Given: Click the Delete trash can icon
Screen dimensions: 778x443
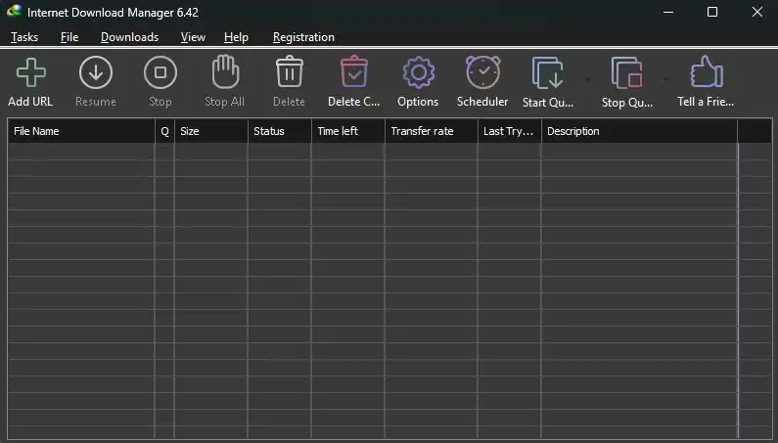Looking at the screenshot, I should 289,73.
